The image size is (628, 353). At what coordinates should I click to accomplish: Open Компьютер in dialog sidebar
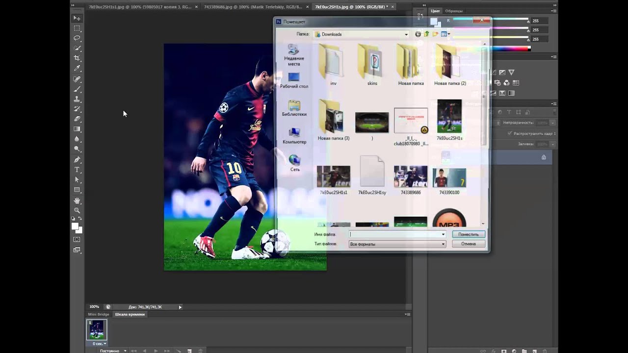294,136
